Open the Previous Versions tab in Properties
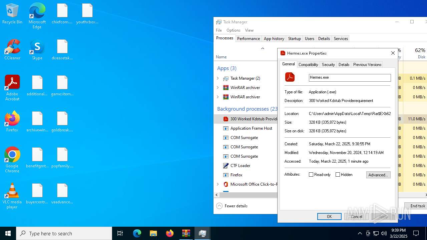The height and width of the screenshot is (240, 427). coord(367,65)
